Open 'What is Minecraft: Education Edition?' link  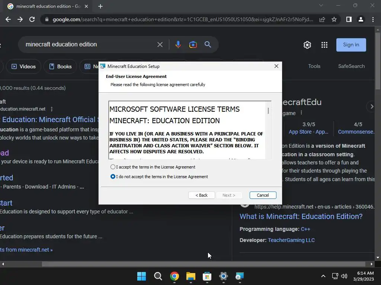pos(301,216)
